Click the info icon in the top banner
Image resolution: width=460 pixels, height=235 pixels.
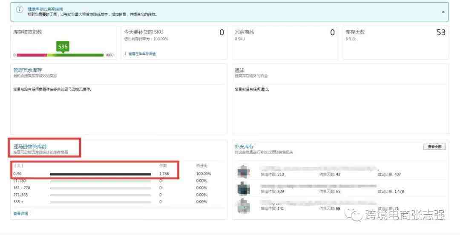pyautogui.click(x=20, y=10)
